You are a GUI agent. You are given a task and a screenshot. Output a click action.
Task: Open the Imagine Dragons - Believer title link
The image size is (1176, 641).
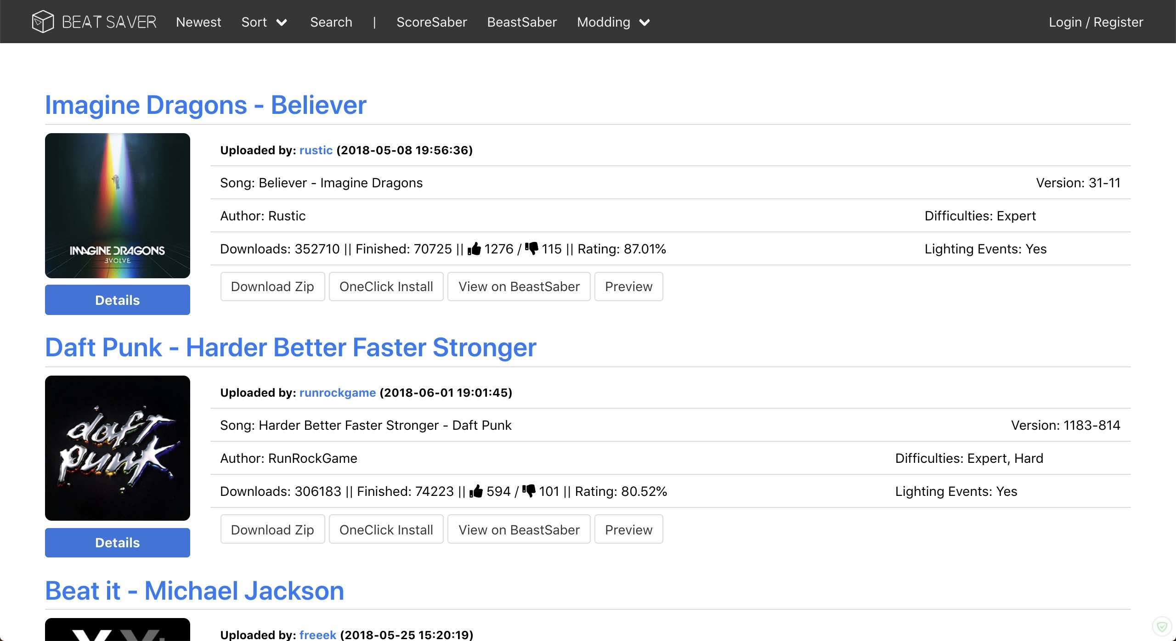click(x=205, y=105)
